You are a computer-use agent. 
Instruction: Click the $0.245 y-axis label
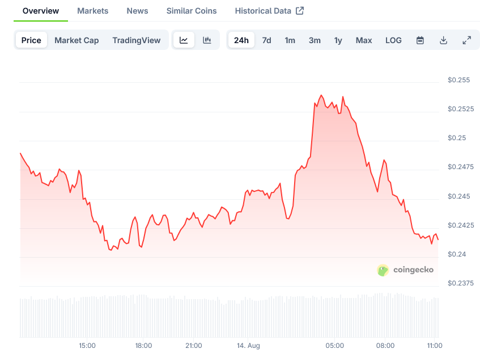click(458, 196)
